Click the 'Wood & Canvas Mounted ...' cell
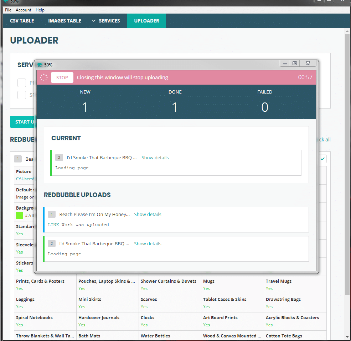 coord(232,336)
